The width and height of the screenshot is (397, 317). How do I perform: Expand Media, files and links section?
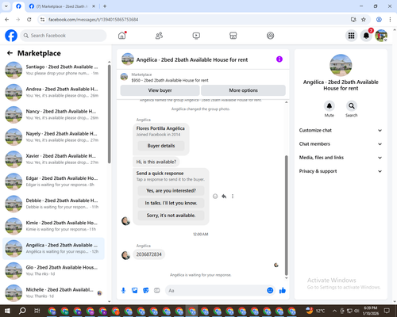pyautogui.click(x=341, y=158)
